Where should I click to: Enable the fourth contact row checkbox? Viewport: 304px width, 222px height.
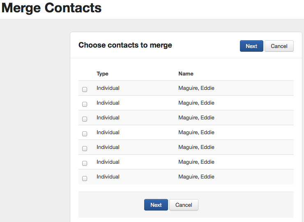point(85,134)
